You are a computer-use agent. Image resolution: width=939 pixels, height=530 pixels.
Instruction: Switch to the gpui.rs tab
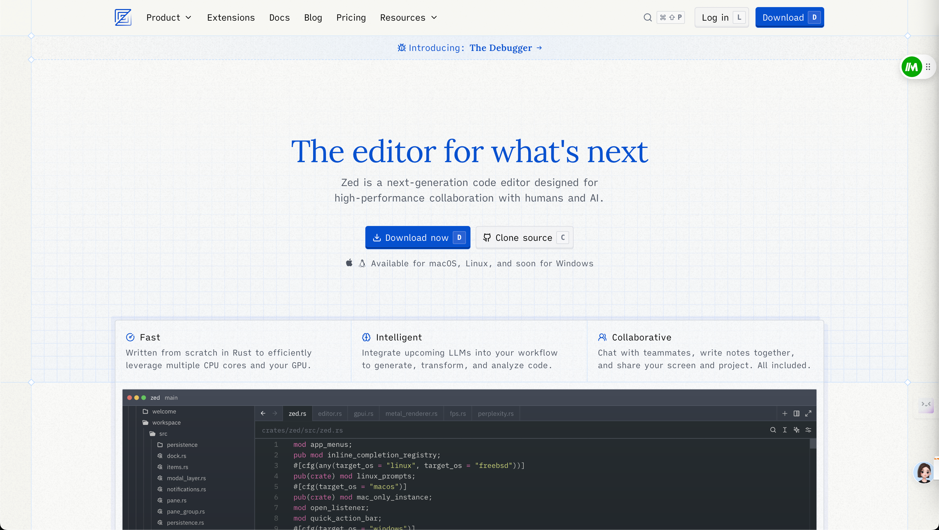(363, 413)
